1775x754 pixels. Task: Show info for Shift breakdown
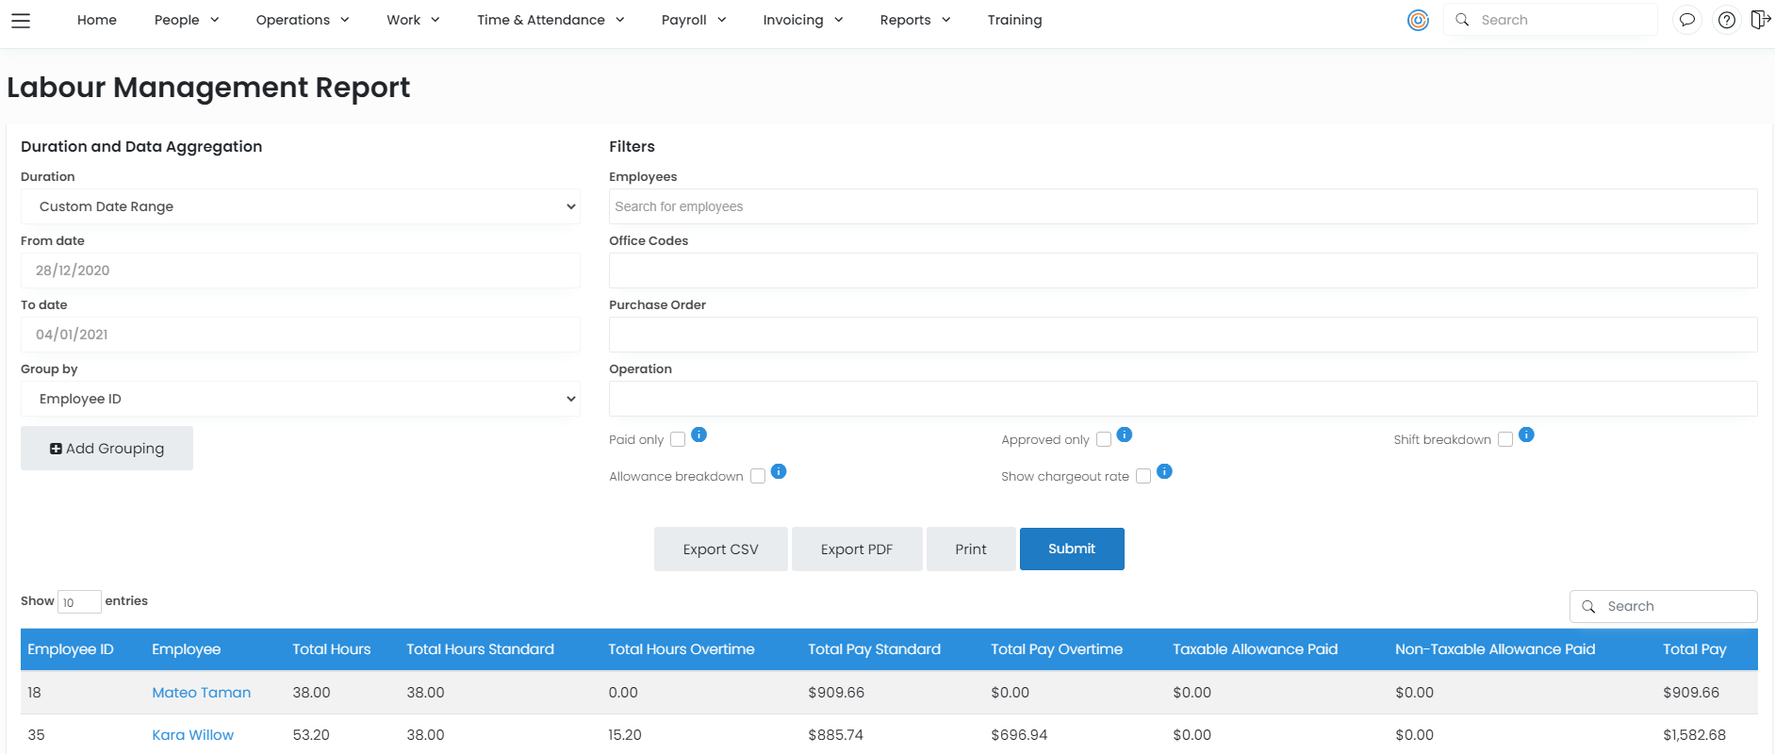pyautogui.click(x=1526, y=434)
